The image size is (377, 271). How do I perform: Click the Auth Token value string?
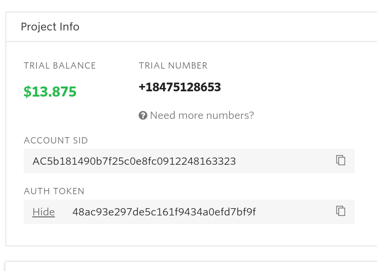point(164,212)
